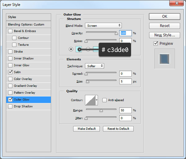Viewport: 186px width, 159px height.
Task: Toggle the Preview checkbox
Action: [156, 44]
